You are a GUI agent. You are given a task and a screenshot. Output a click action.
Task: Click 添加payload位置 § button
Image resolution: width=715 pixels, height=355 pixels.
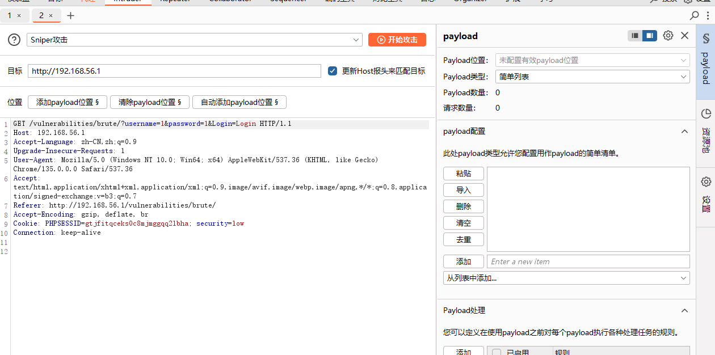pyautogui.click(x=68, y=102)
